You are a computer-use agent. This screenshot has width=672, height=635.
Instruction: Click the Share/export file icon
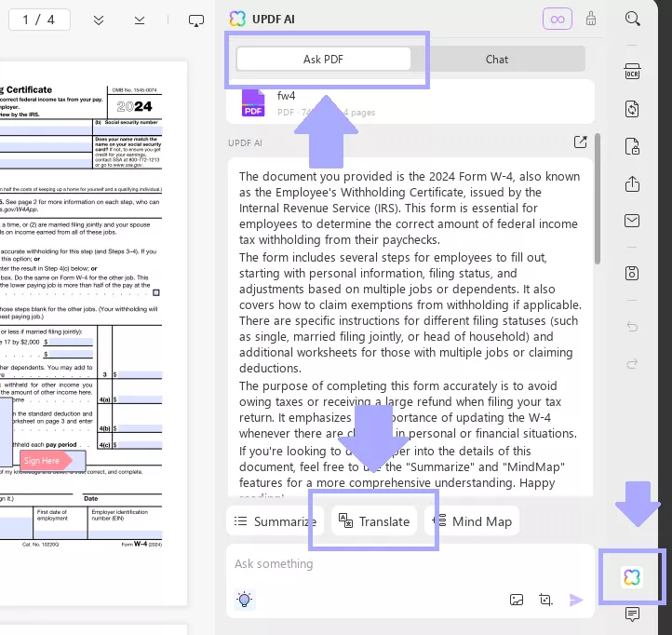632,183
